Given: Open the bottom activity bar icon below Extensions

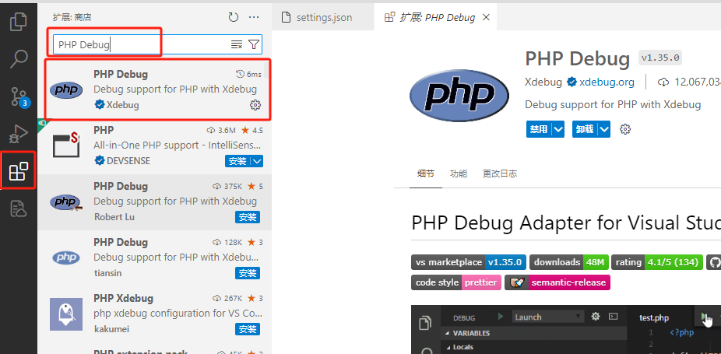Looking at the screenshot, I should pyautogui.click(x=19, y=209).
